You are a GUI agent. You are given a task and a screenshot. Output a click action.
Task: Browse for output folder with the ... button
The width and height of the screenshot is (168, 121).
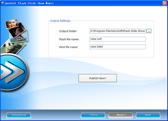pos(149,31)
